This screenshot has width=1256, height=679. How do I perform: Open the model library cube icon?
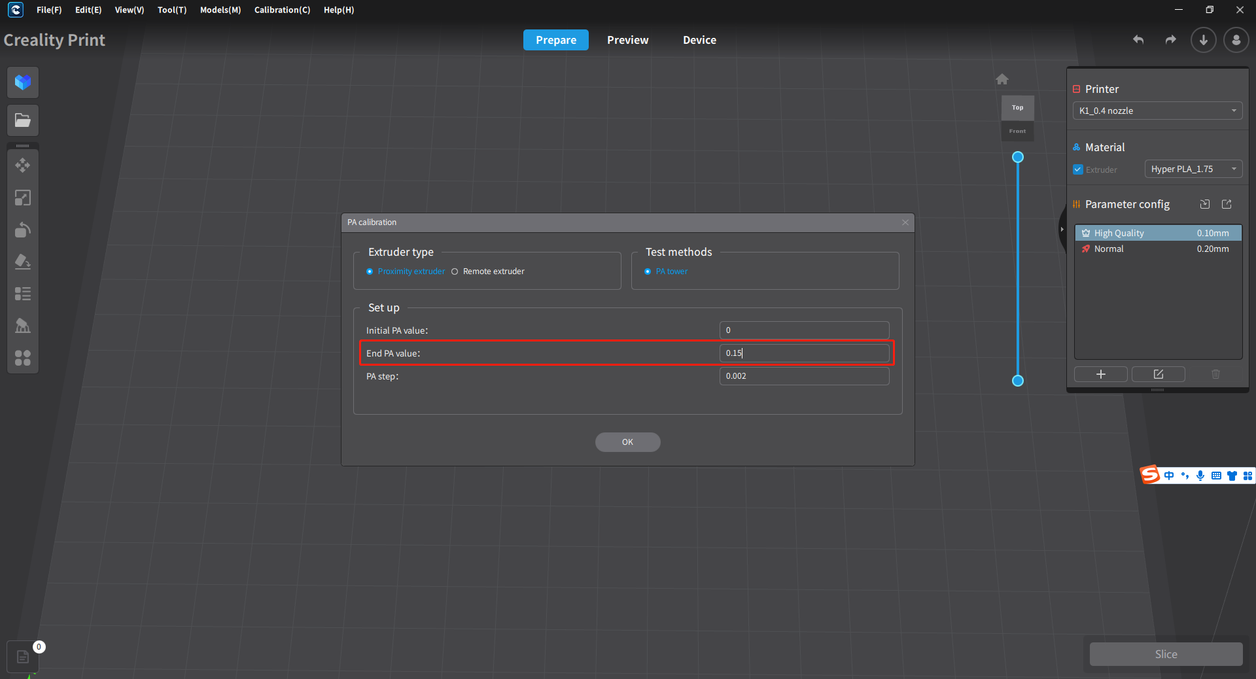pos(23,82)
